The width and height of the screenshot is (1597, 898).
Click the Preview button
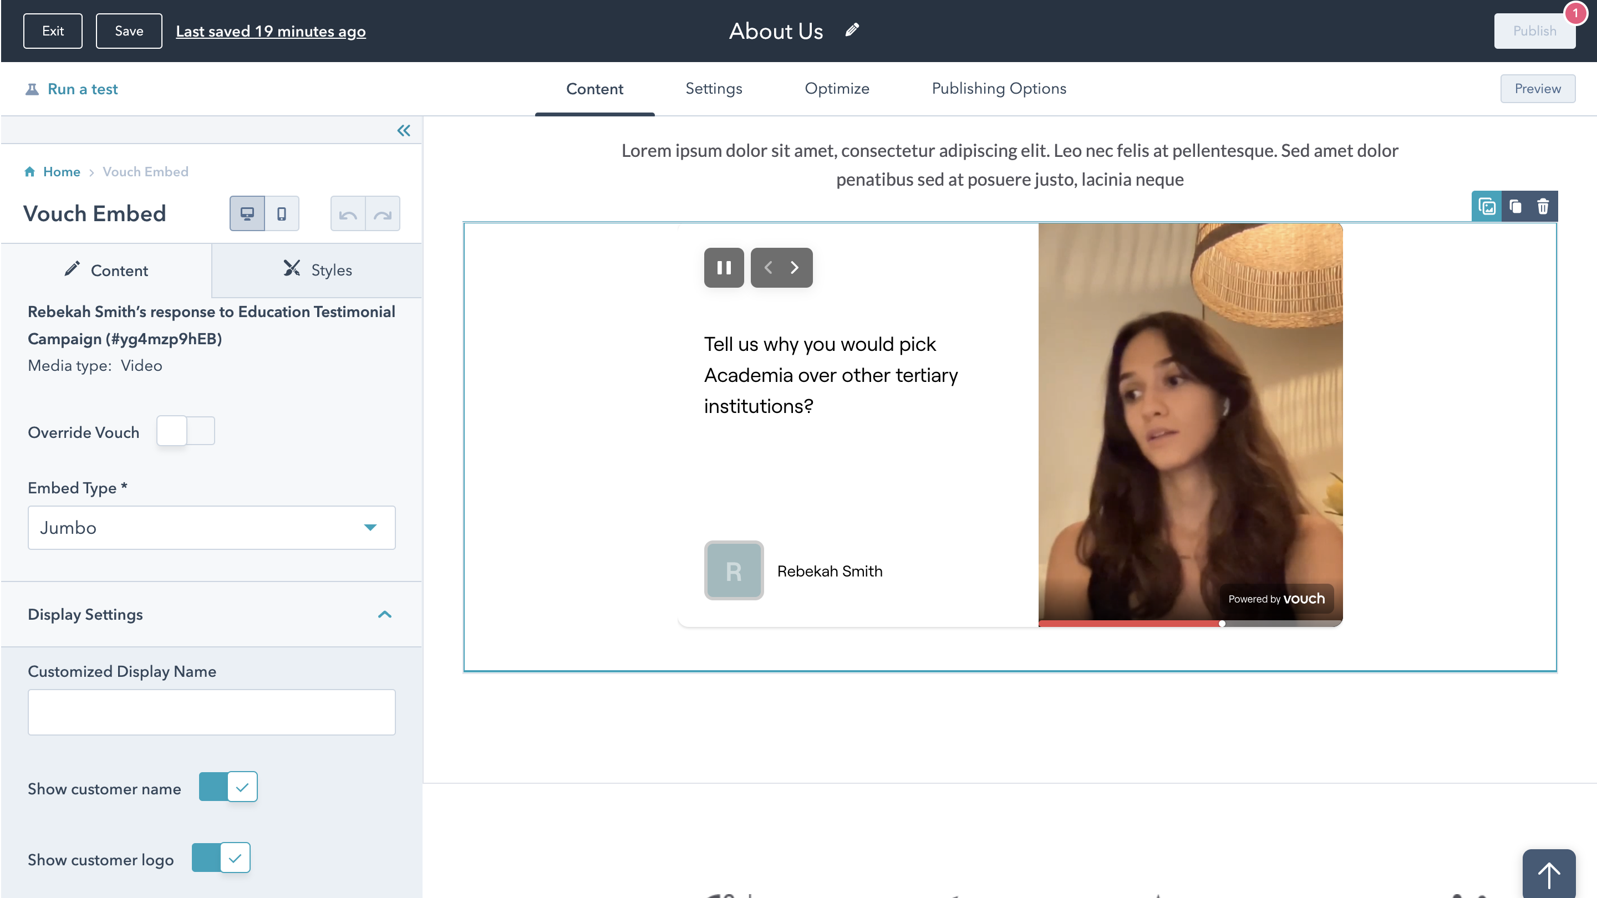point(1537,89)
